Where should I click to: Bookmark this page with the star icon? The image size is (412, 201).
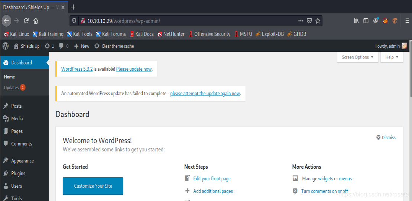click(x=318, y=21)
